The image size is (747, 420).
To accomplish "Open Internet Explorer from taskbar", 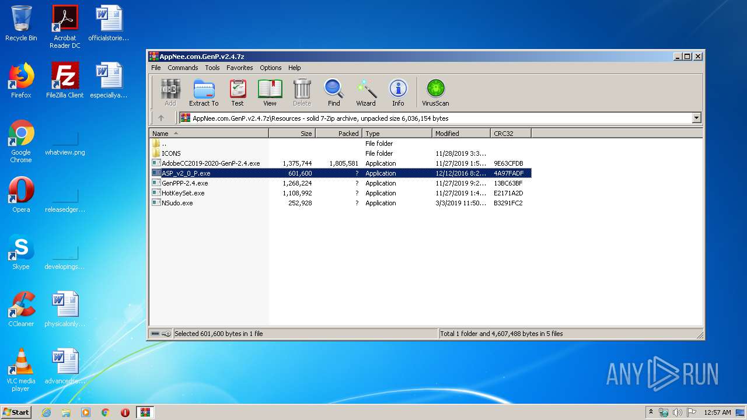I will [x=46, y=412].
